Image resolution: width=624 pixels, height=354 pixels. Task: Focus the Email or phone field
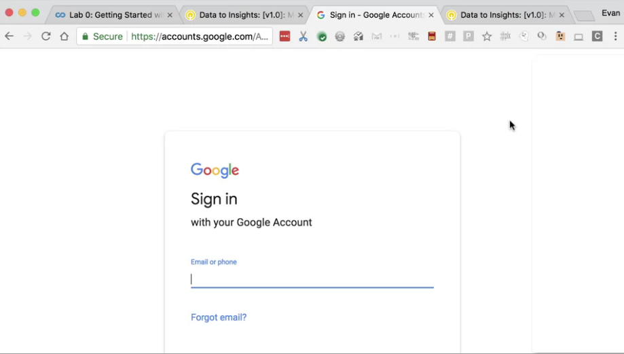click(312, 279)
